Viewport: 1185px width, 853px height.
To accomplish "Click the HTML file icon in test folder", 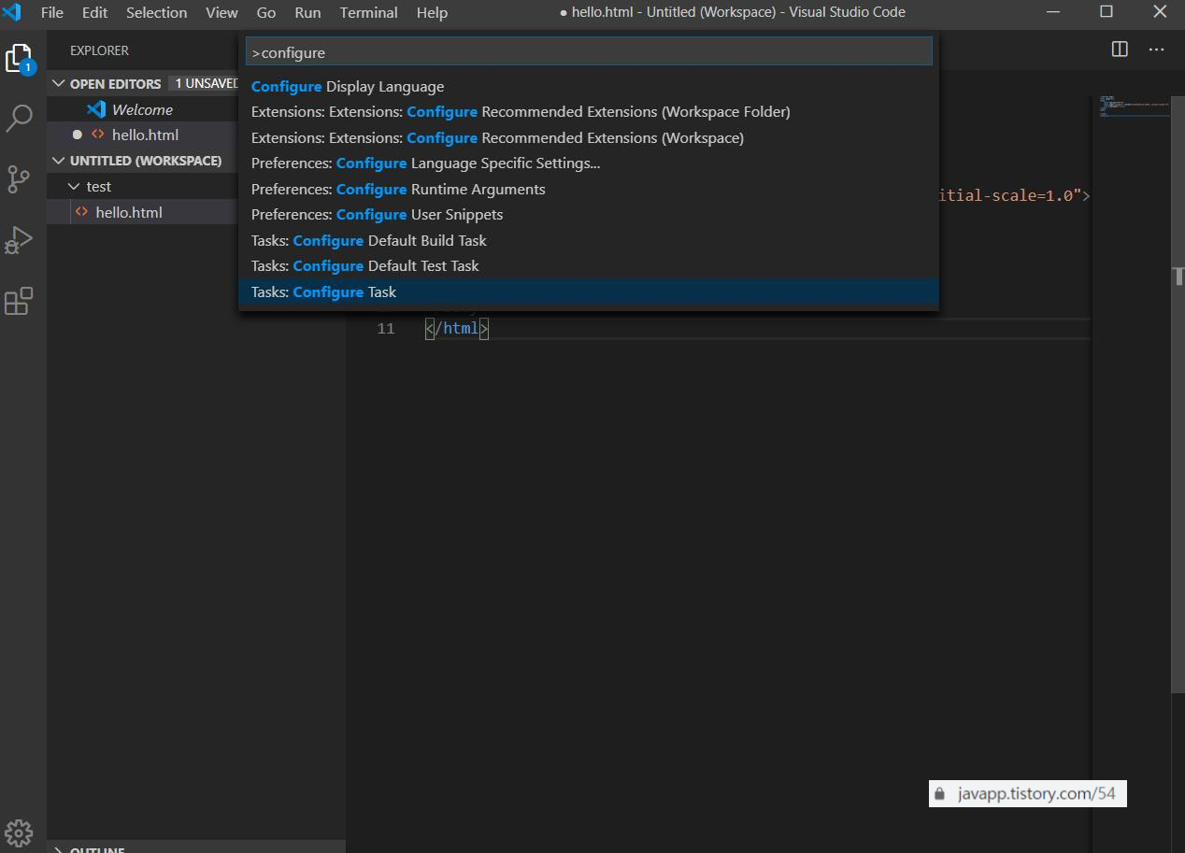I will 82,212.
